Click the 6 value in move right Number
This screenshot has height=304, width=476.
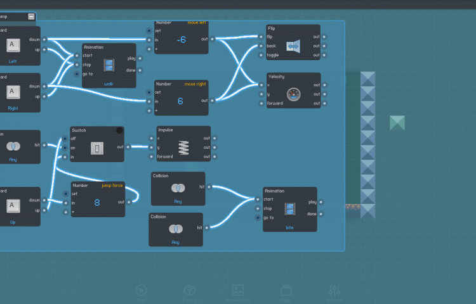[180, 101]
